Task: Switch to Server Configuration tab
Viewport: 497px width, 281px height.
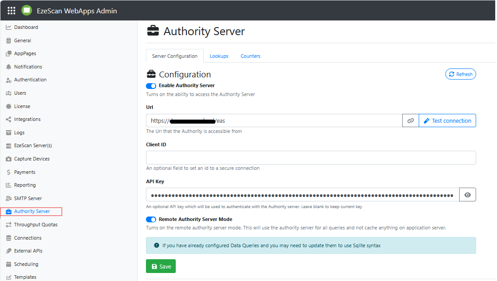Action: coord(175,56)
